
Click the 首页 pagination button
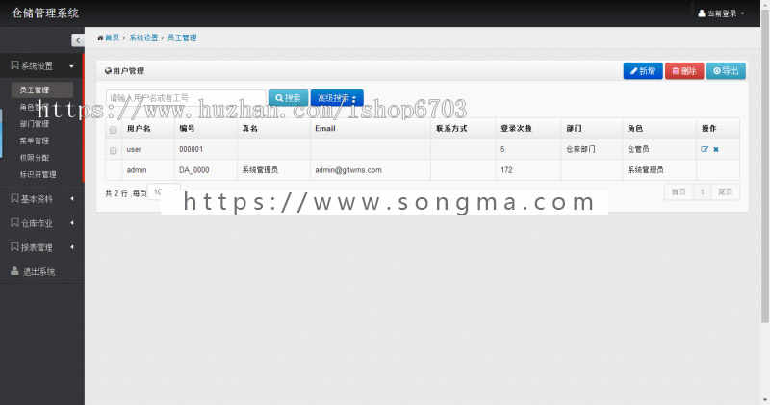click(x=679, y=192)
